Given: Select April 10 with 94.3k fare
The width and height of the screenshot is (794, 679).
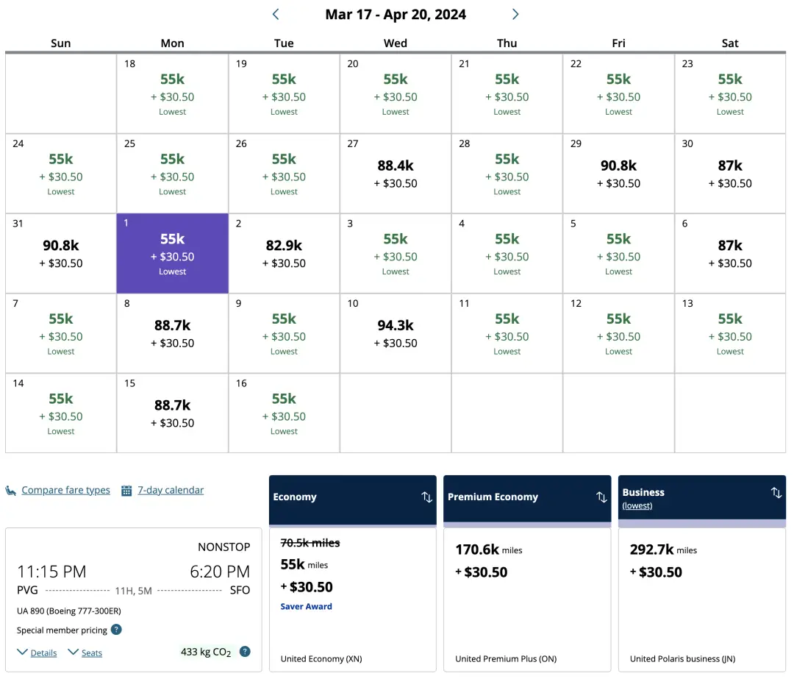Looking at the screenshot, I should 396,333.
